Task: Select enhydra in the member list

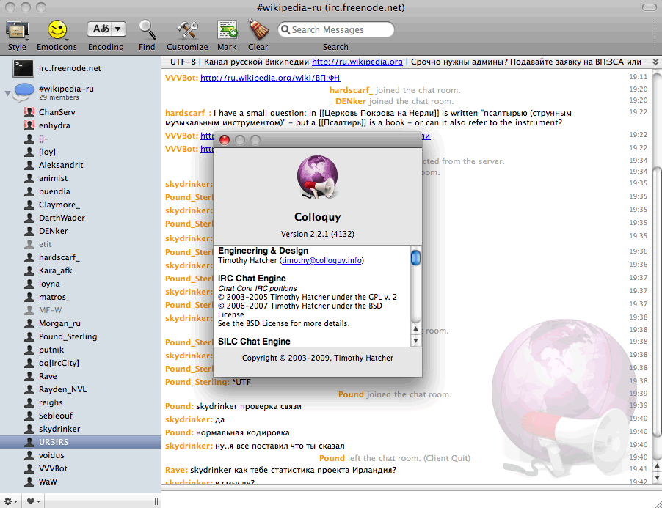Action: [x=80, y=125]
